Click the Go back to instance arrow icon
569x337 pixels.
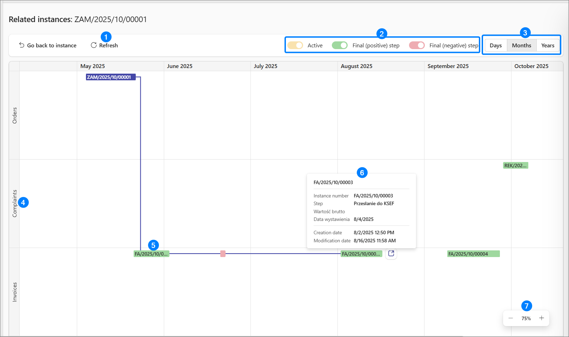click(x=22, y=45)
